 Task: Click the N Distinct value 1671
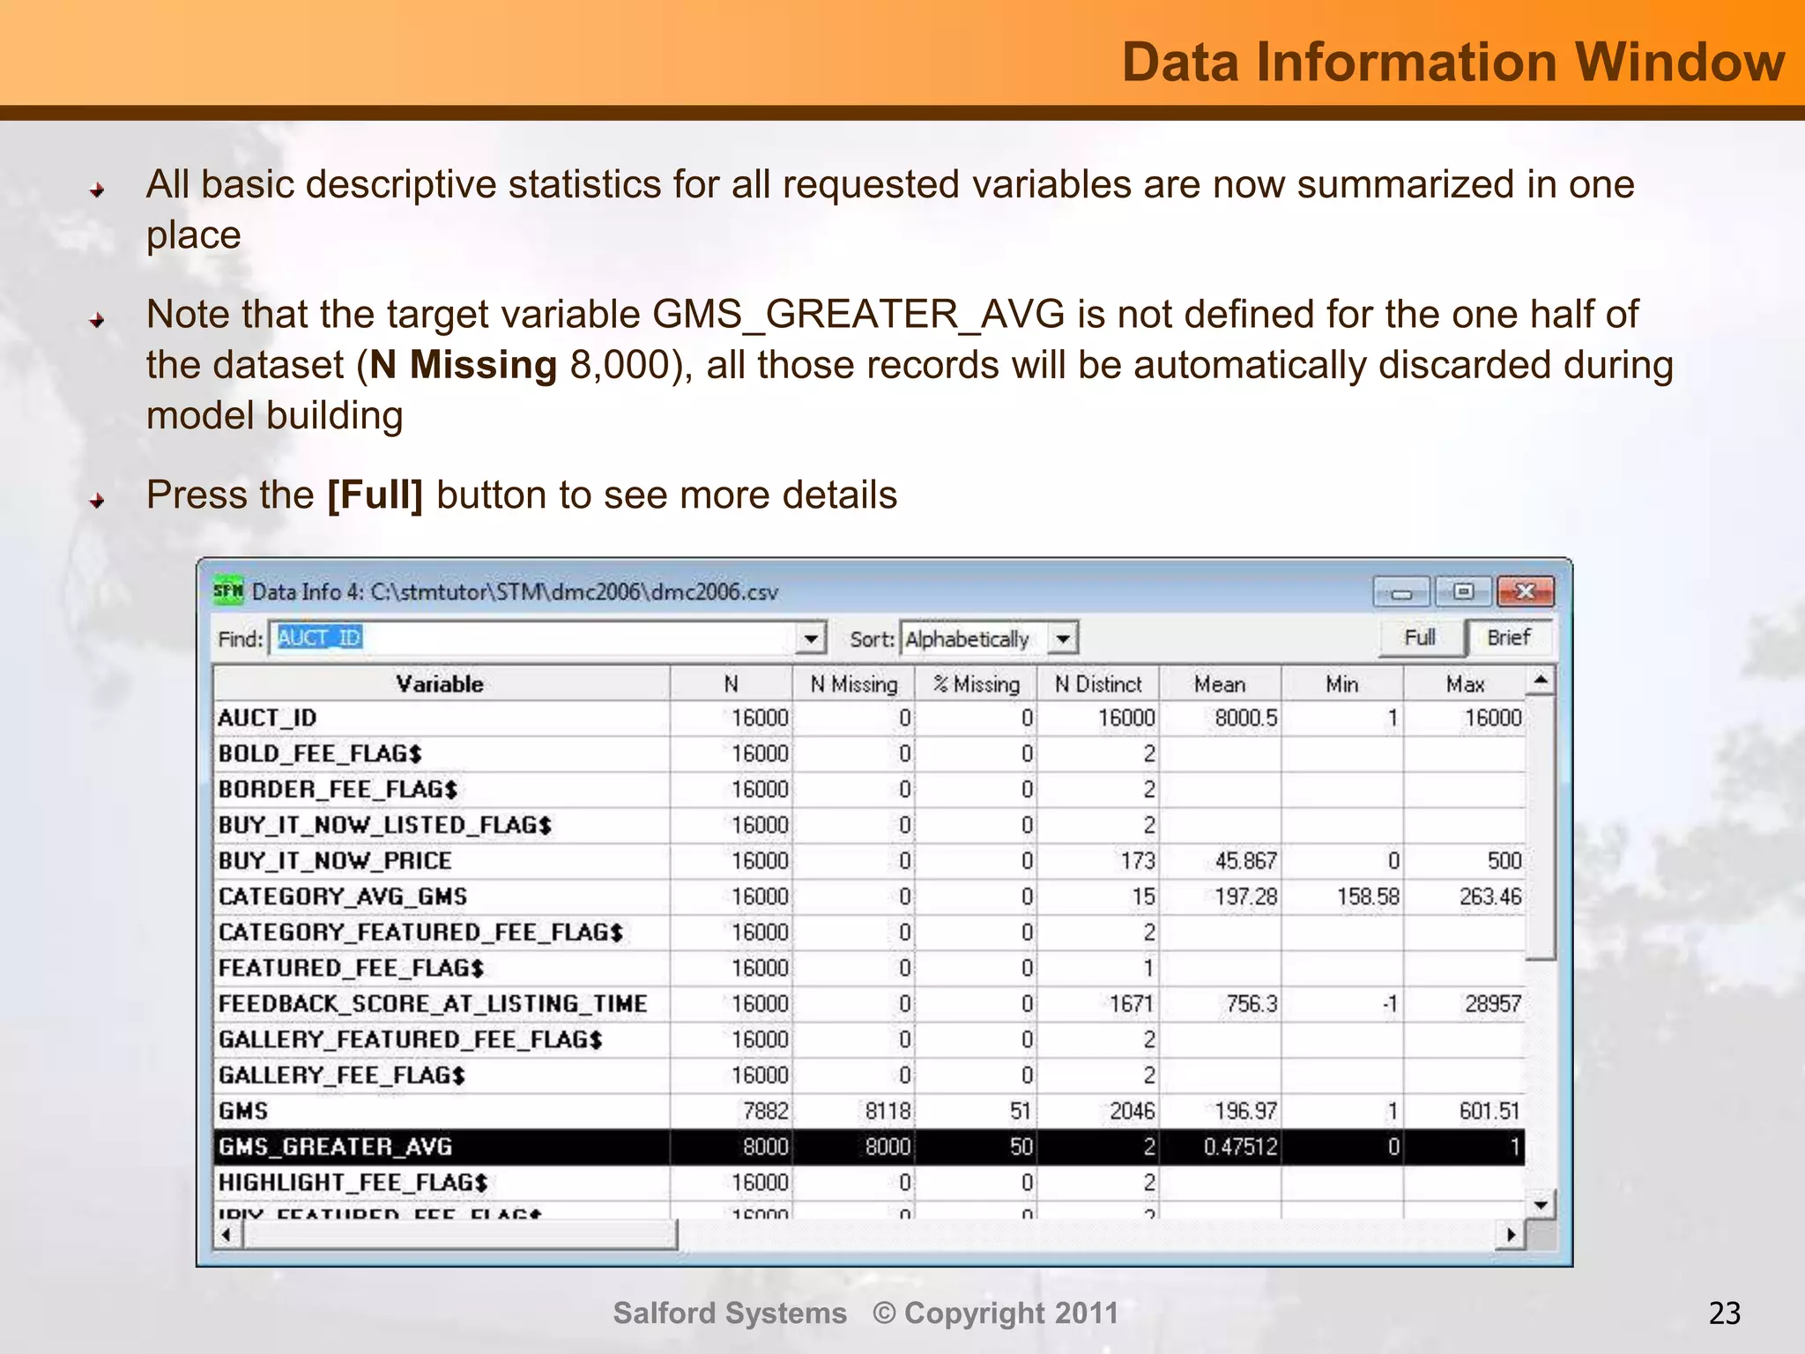(1132, 1004)
